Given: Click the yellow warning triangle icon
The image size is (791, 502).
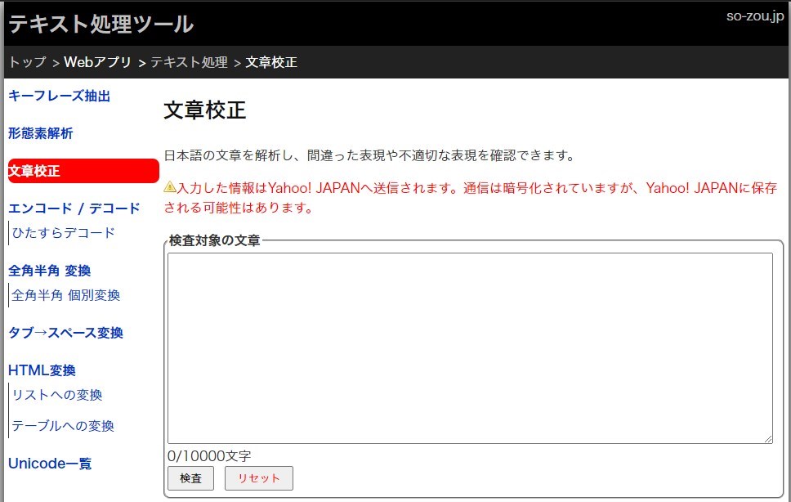Looking at the screenshot, I should (170, 187).
